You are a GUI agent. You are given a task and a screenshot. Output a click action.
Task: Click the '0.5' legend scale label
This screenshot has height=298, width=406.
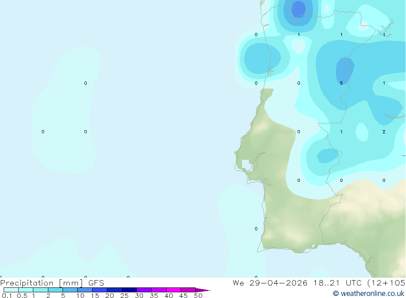click(22, 296)
